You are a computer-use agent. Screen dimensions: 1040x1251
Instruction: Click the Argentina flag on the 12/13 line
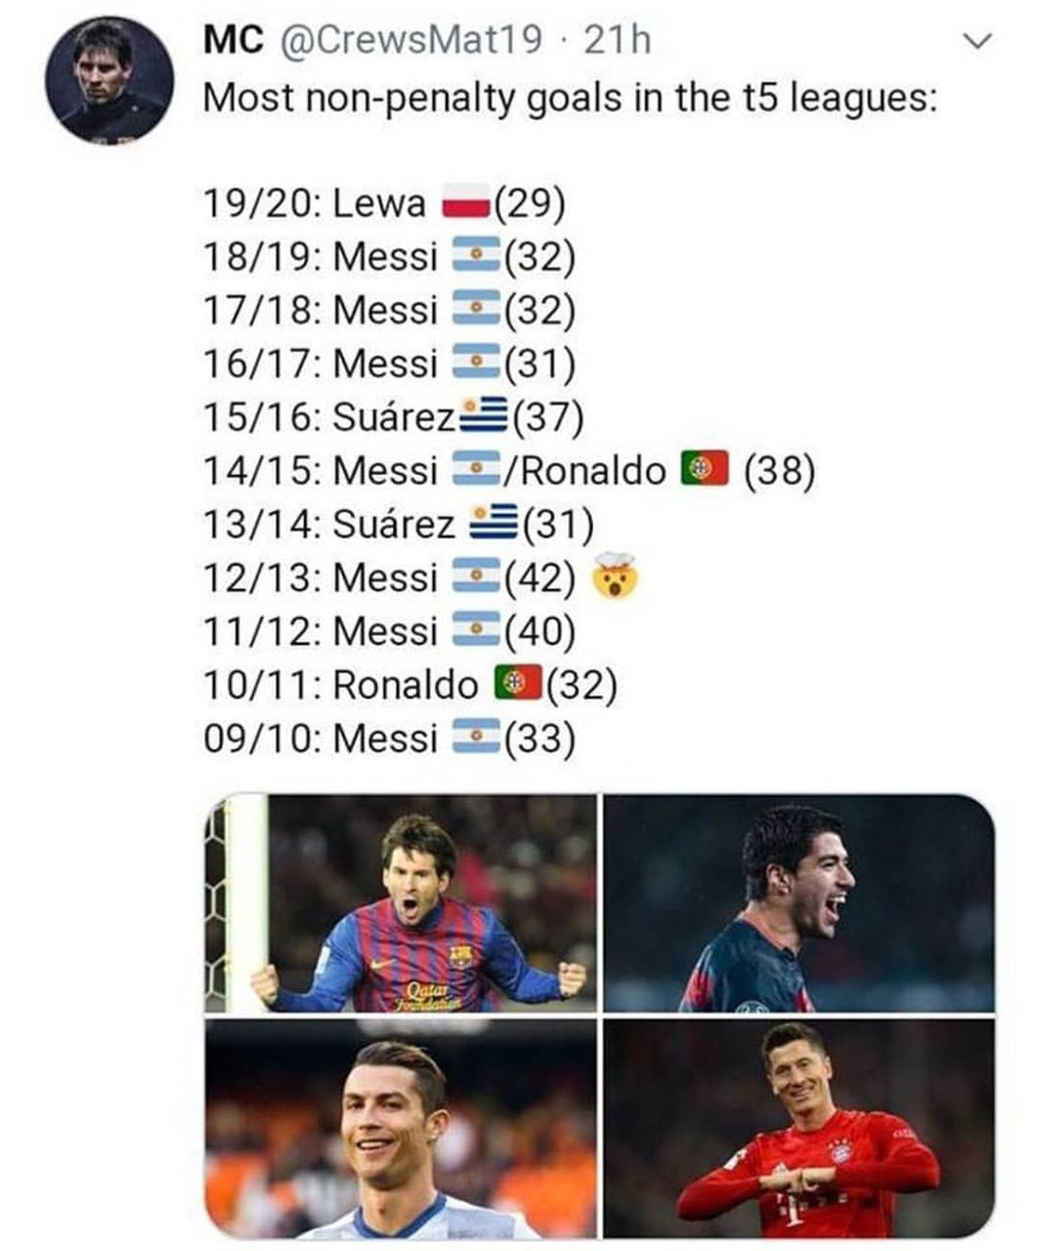point(476,578)
